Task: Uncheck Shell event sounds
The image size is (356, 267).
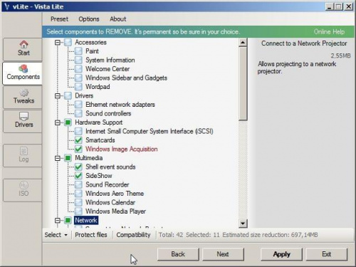Action: [78, 167]
